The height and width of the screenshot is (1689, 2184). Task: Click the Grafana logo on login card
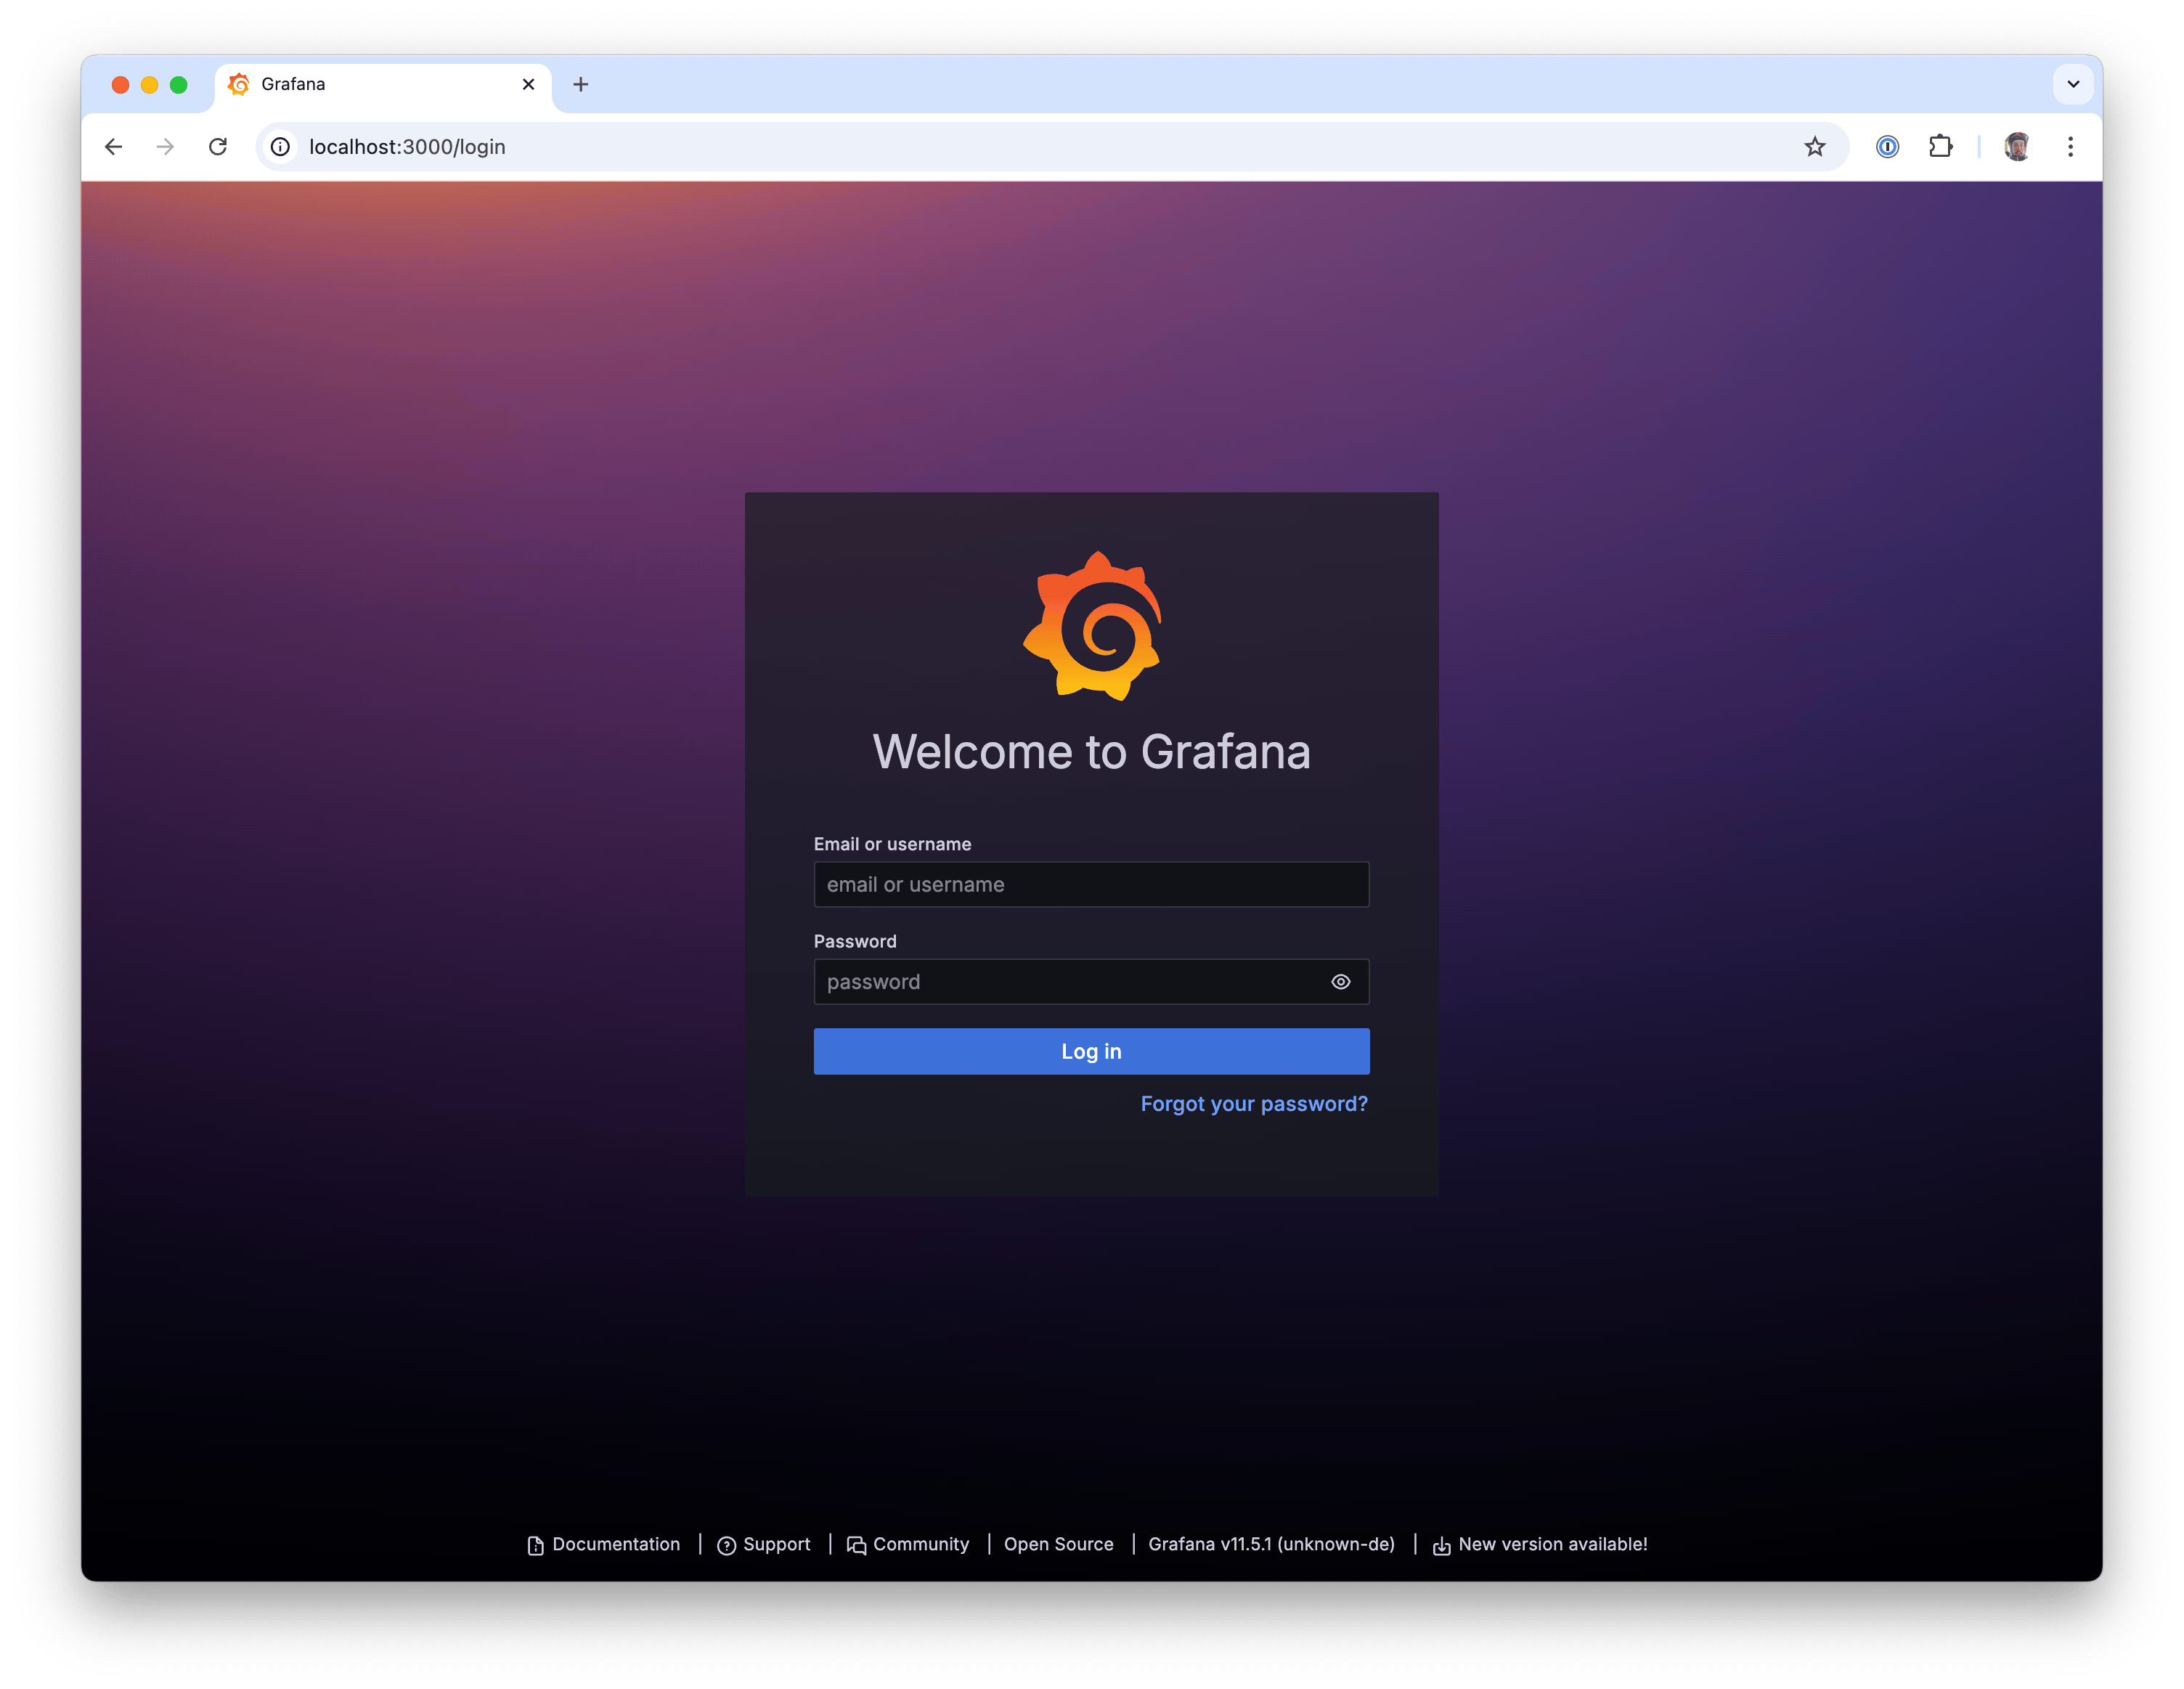pyautogui.click(x=1092, y=626)
